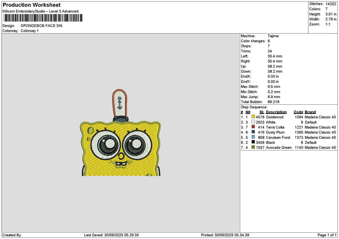Select the Height value 3.01 in
This screenshot has width=339, height=239.
(331, 14)
